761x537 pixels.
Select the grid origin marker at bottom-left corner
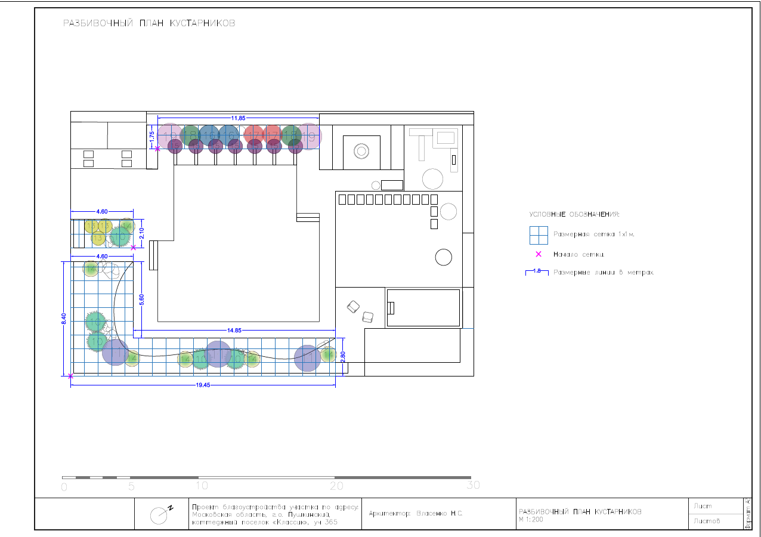70,376
